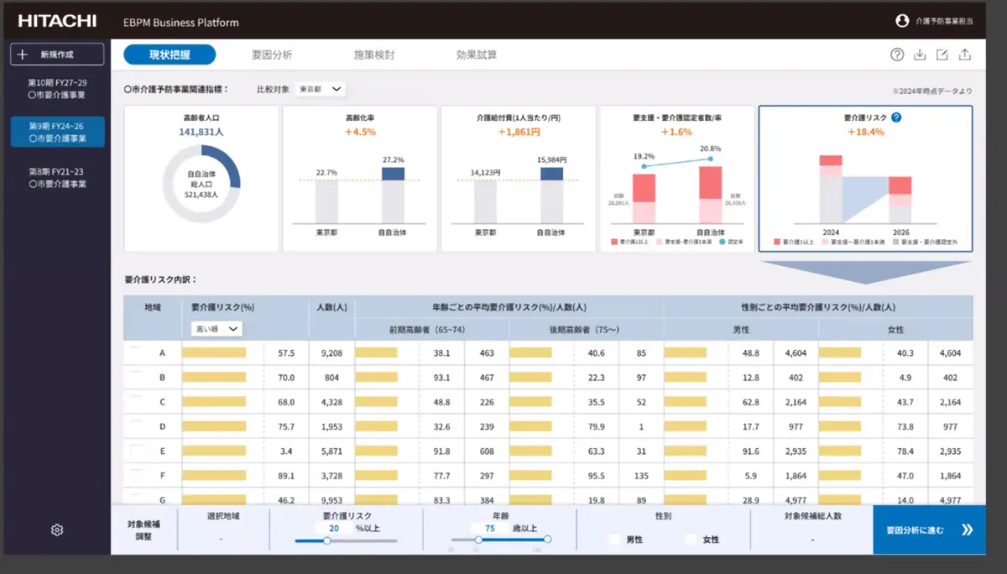Click the info icon beside 要介護リスク
The height and width of the screenshot is (574, 1007).
pyautogui.click(x=896, y=117)
